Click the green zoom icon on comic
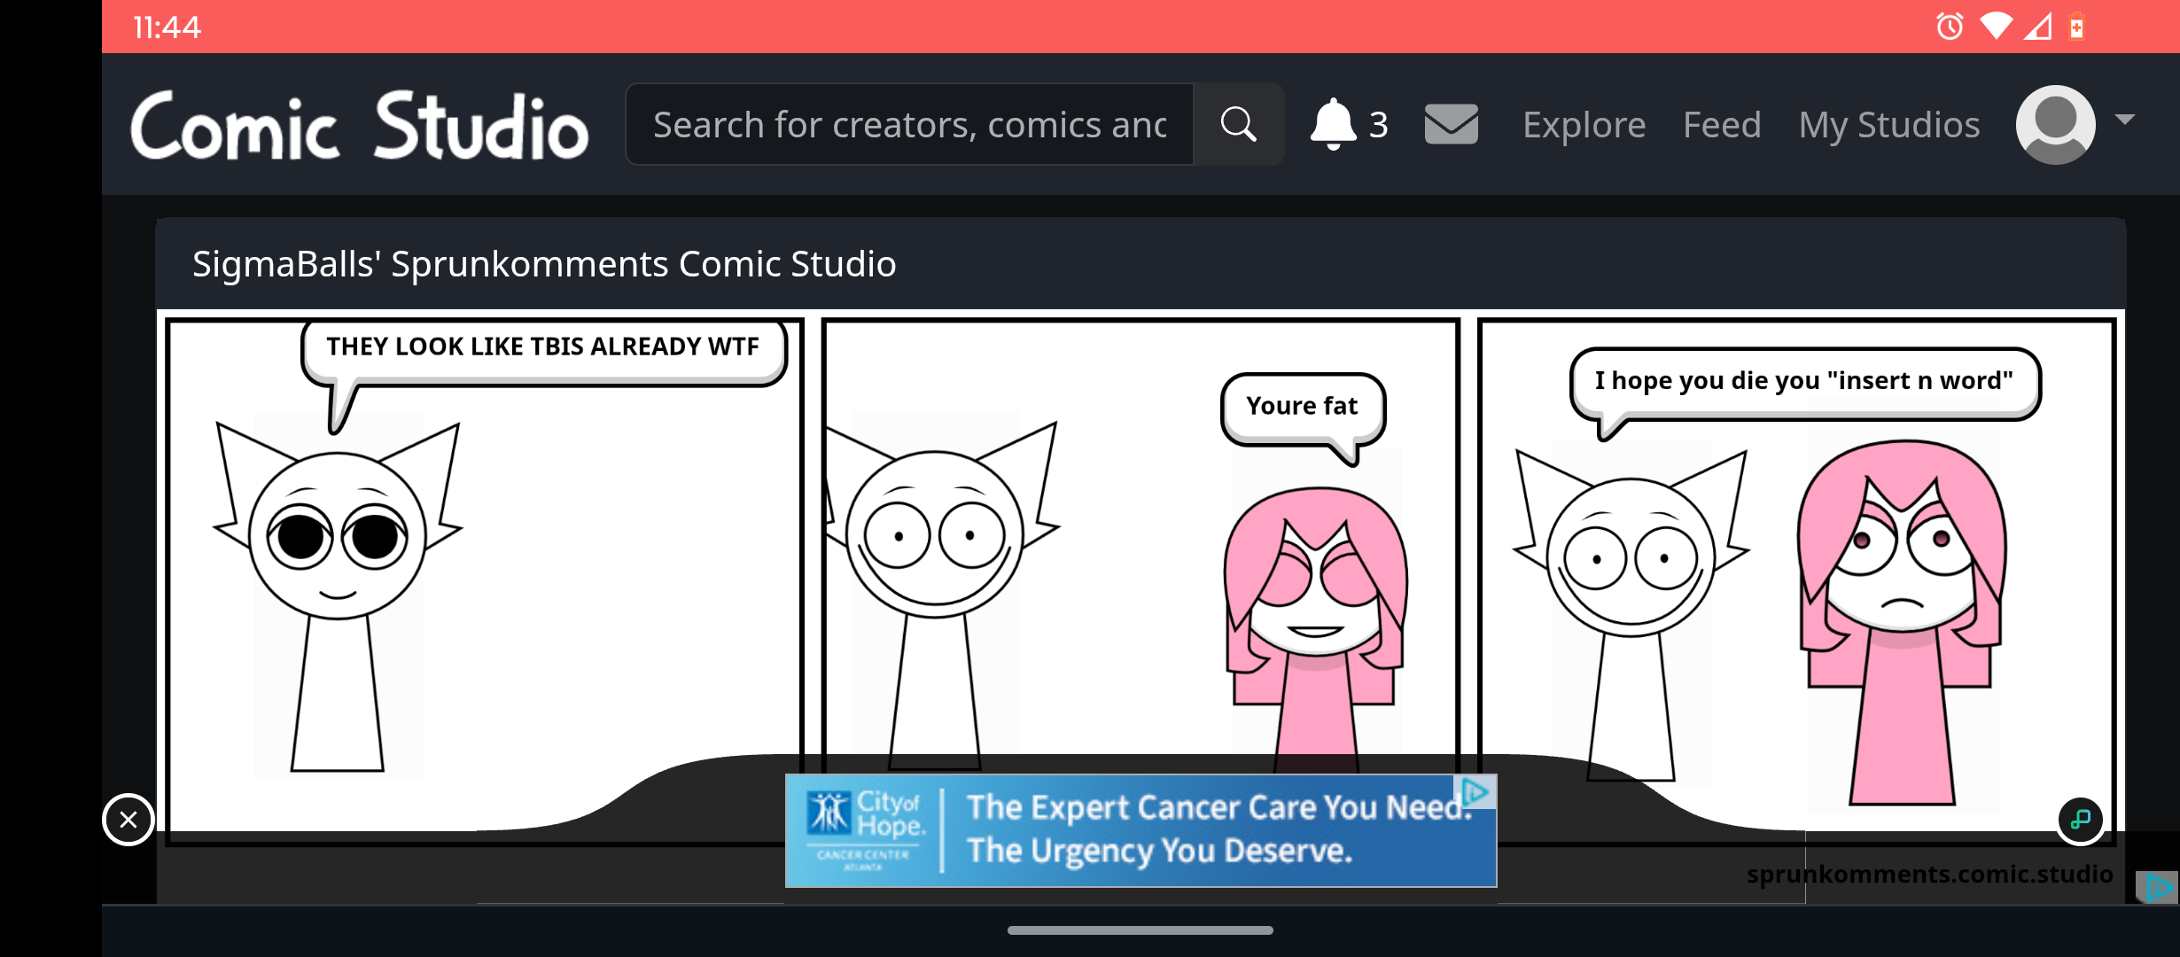 pyautogui.click(x=2080, y=820)
